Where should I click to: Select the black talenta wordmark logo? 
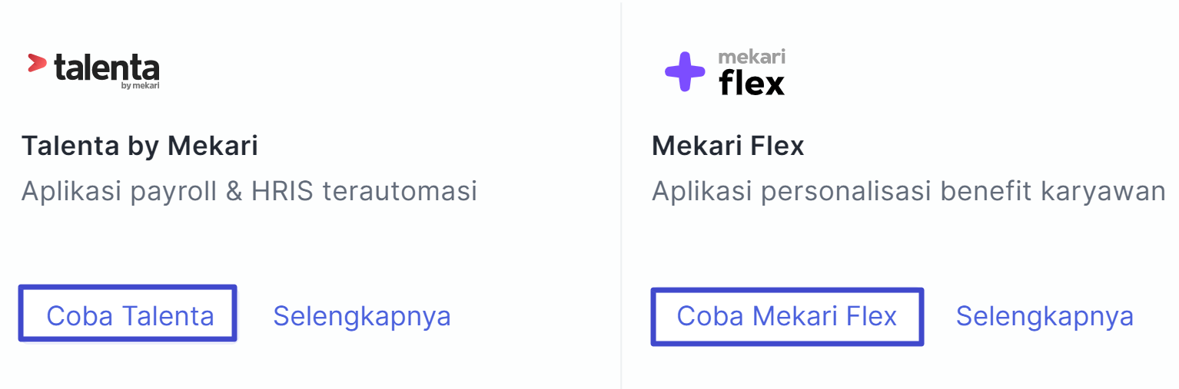click(x=106, y=69)
